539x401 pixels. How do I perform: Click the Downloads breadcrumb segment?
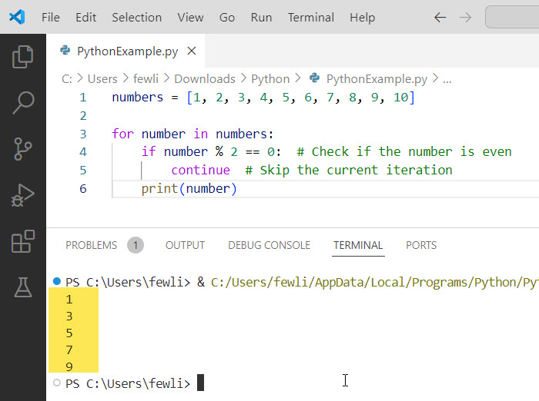click(x=205, y=79)
